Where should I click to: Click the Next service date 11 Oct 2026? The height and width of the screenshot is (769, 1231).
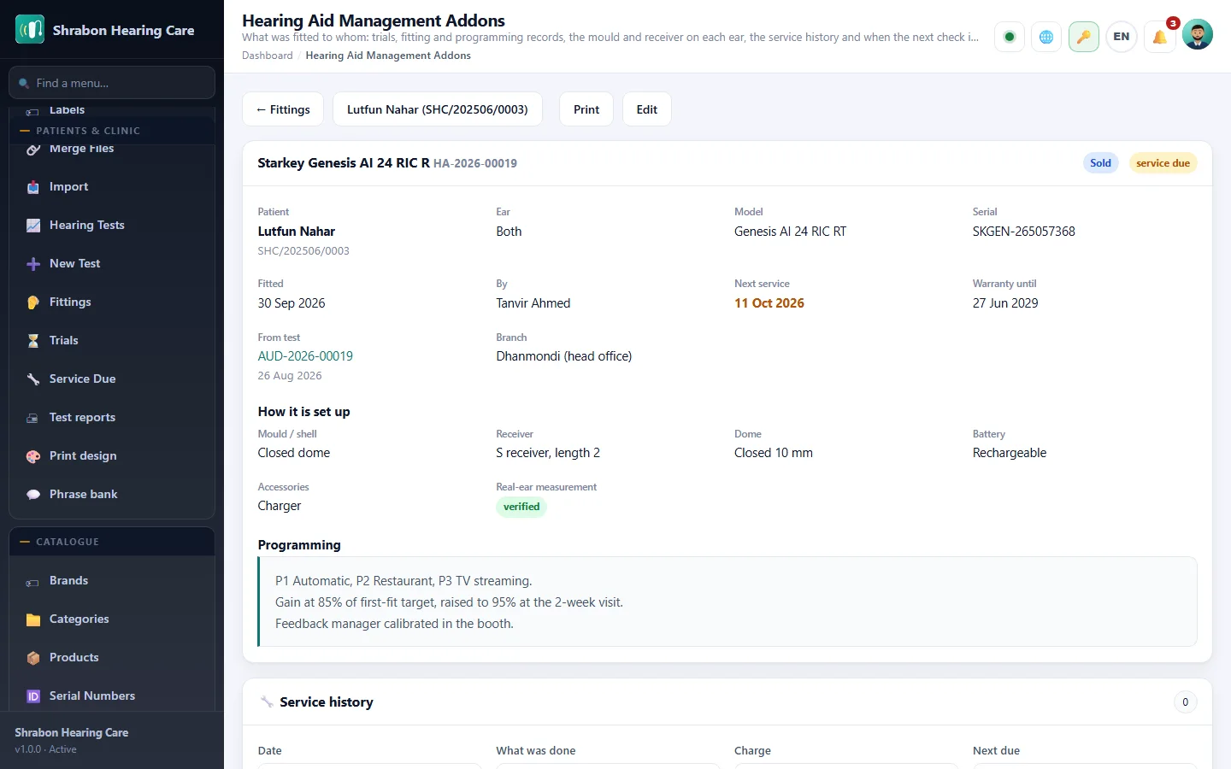769,303
